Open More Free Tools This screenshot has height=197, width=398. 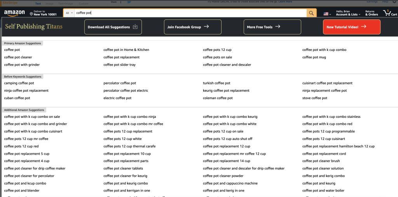click(x=272, y=27)
